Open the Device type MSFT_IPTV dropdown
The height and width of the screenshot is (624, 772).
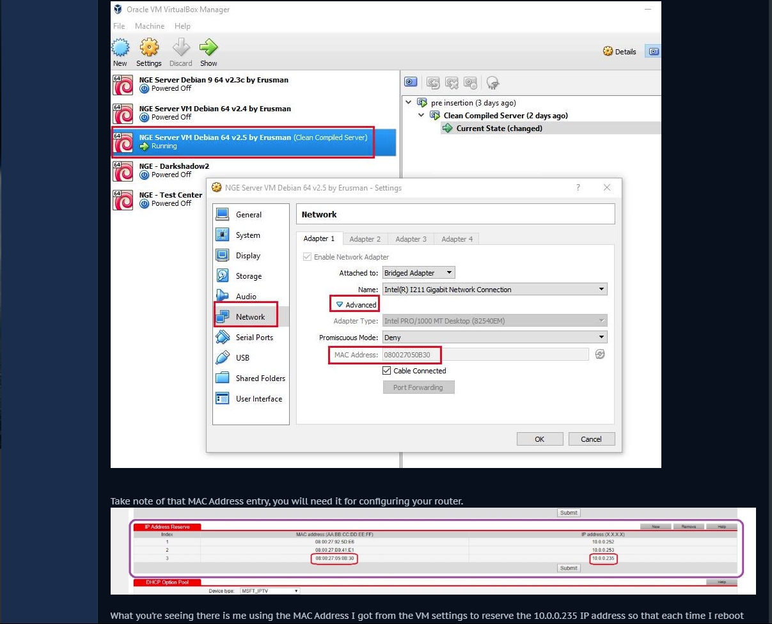pos(270,591)
